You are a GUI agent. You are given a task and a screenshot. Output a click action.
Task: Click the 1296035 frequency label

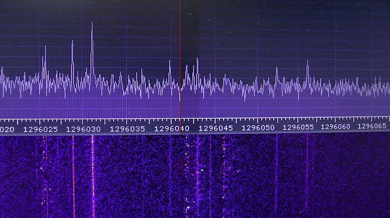pyautogui.click(x=127, y=129)
